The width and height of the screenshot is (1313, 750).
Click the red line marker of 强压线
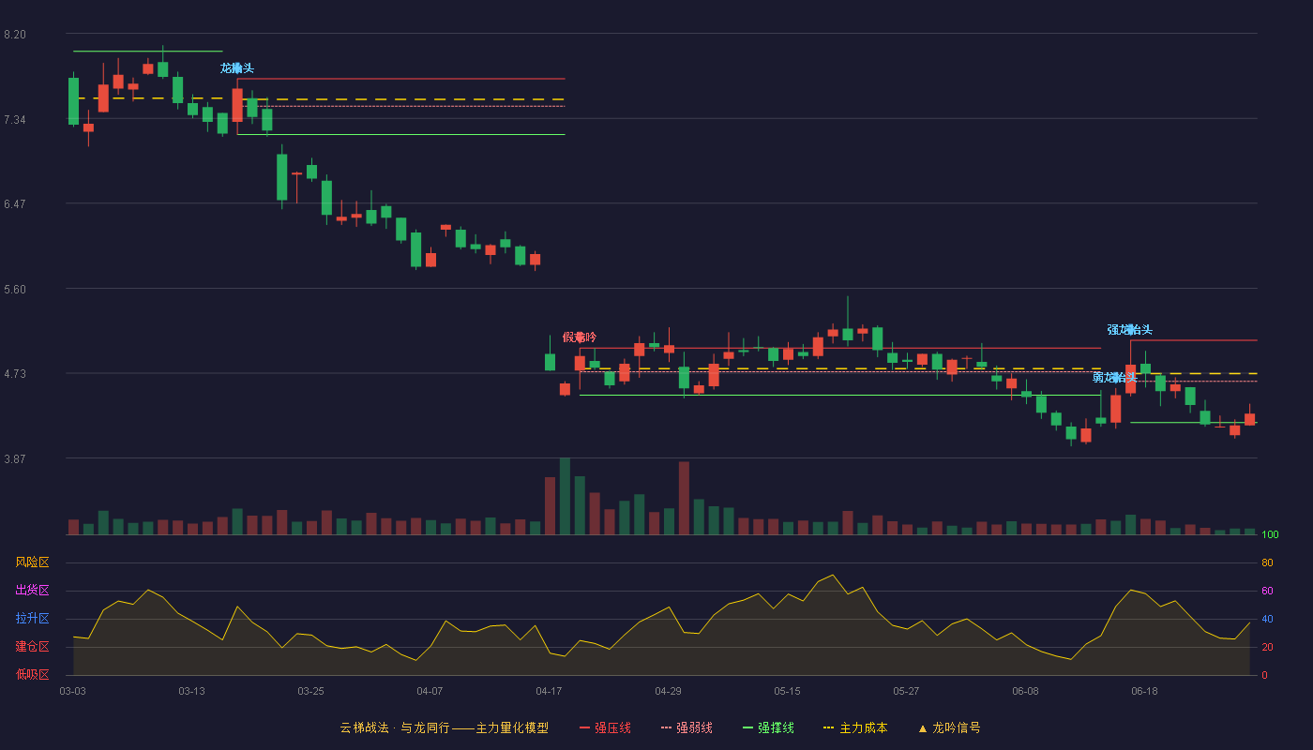(585, 728)
